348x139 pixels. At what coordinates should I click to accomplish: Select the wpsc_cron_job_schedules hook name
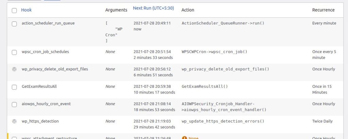pos(45,52)
